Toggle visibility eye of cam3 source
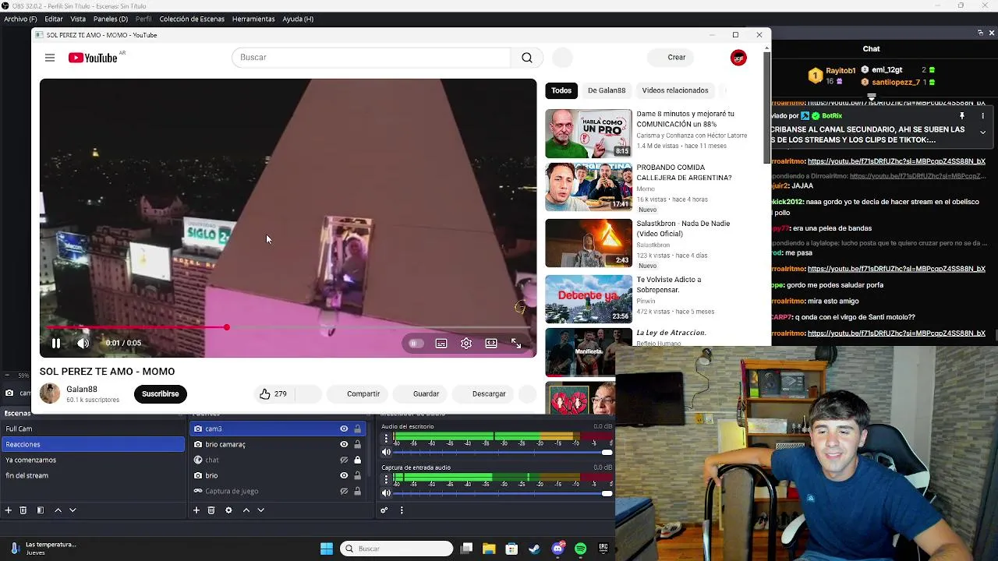This screenshot has width=998, height=561. (344, 429)
